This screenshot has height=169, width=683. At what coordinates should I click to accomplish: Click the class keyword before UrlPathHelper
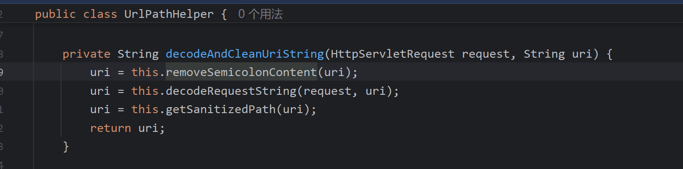tap(100, 14)
